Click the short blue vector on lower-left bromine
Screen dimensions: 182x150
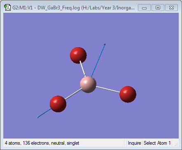pyautogui.click(x=44, y=113)
